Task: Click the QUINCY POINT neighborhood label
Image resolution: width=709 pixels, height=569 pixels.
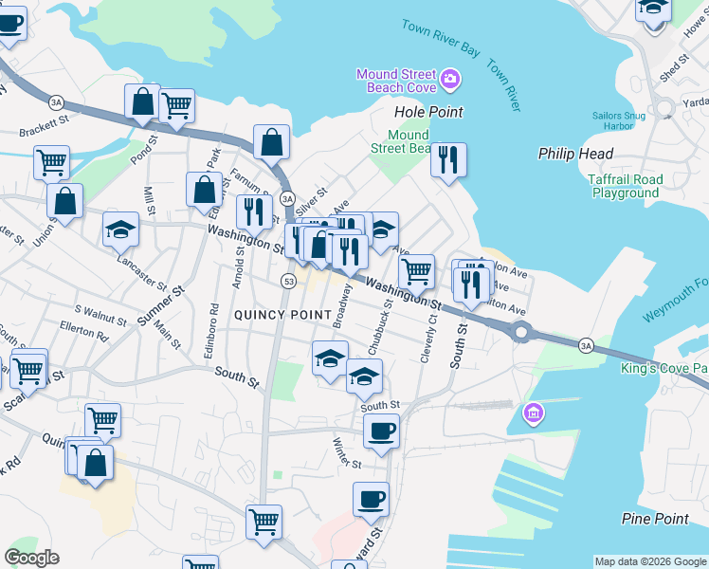Action: coord(283,315)
